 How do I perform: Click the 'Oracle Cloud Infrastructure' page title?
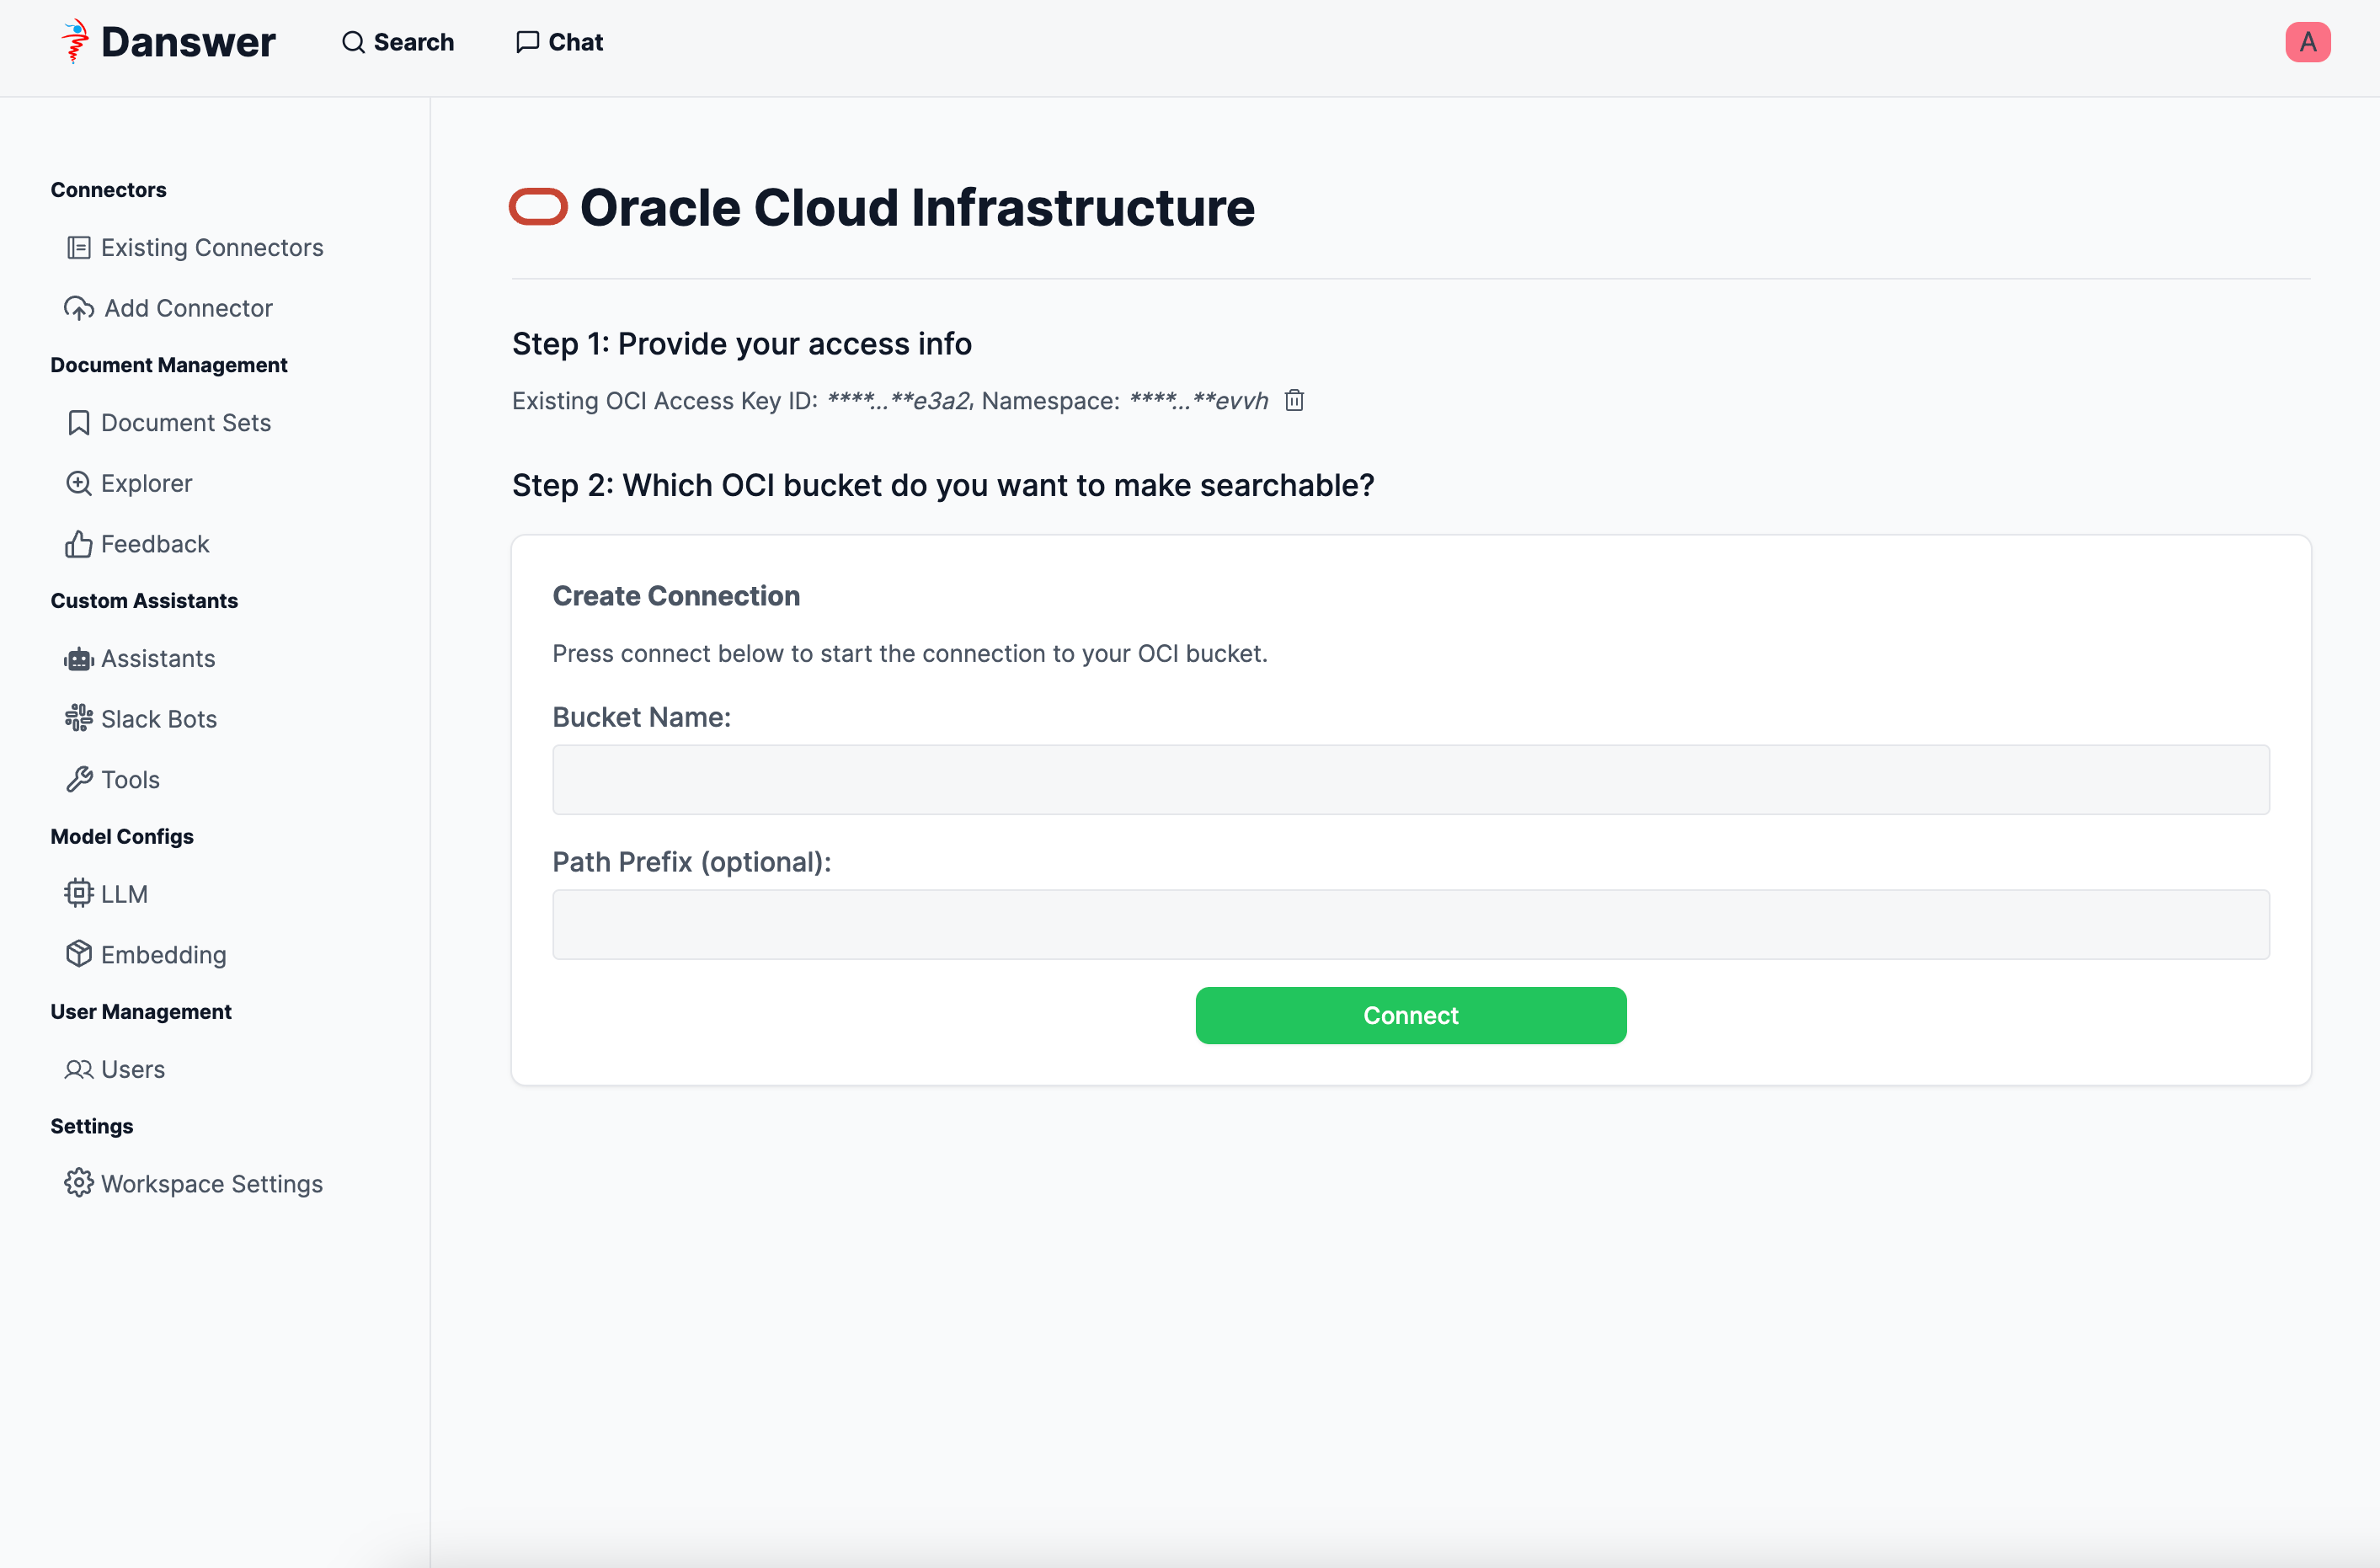[x=917, y=208]
